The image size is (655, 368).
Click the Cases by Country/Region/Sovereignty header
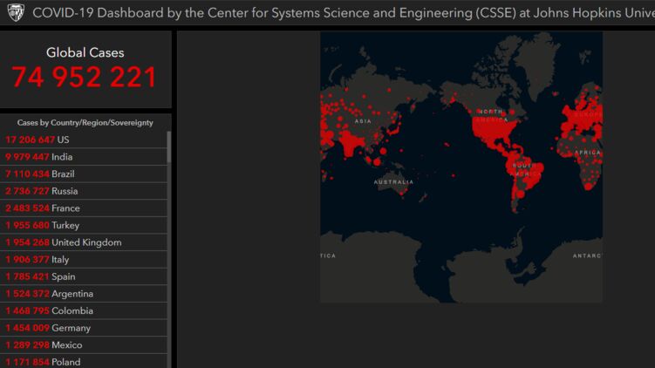[85, 123]
